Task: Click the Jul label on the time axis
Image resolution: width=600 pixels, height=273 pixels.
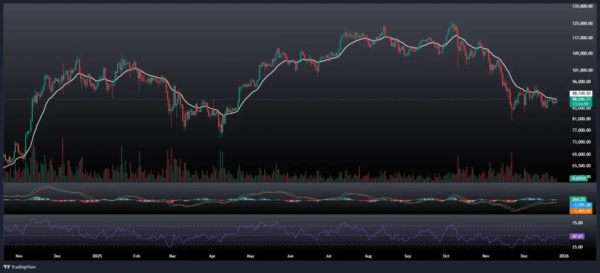Action: tap(329, 257)
